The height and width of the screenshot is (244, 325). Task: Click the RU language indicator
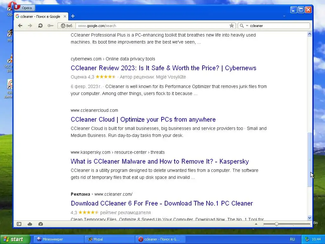pyautogui.click(x=292, y=239)
